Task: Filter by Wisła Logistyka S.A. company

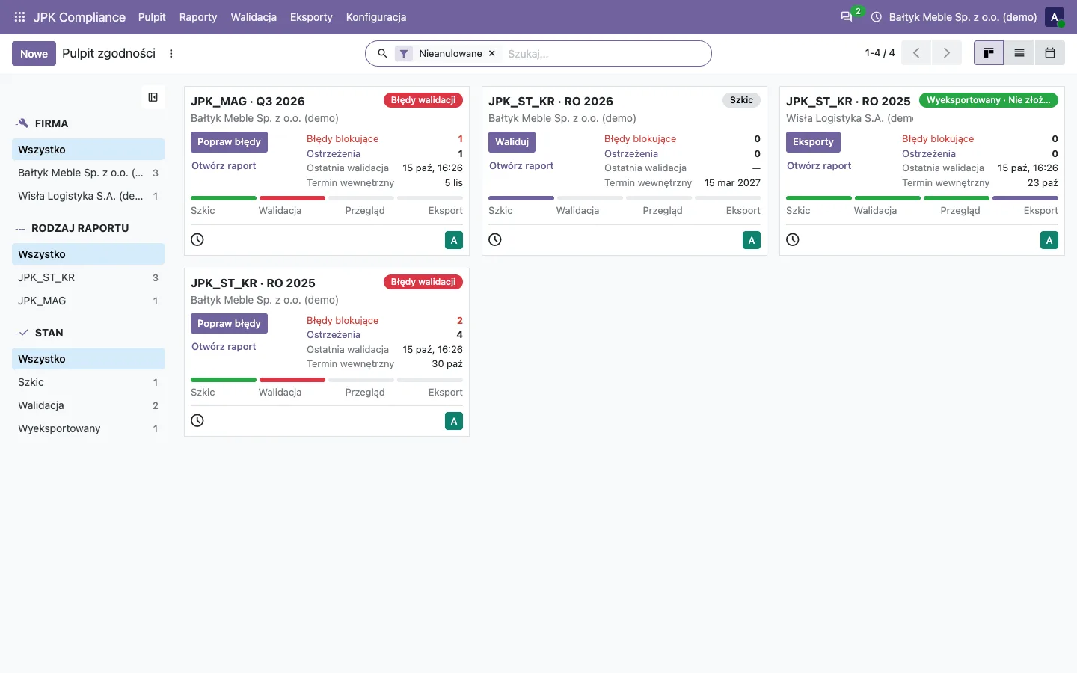Action: (88, 196)
